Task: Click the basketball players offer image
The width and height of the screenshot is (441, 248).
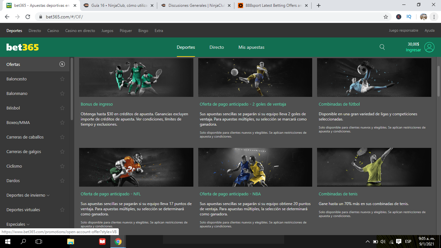Action: (255, 167)
